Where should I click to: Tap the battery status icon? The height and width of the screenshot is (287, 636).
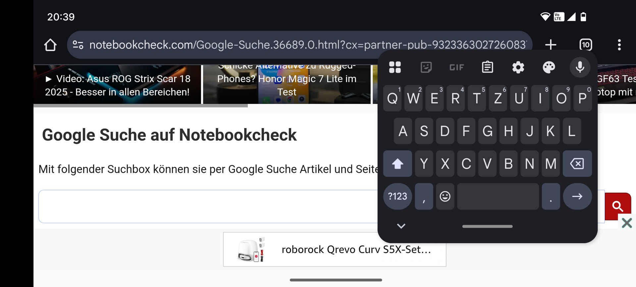pyautogui.click(x=583, y=17)
